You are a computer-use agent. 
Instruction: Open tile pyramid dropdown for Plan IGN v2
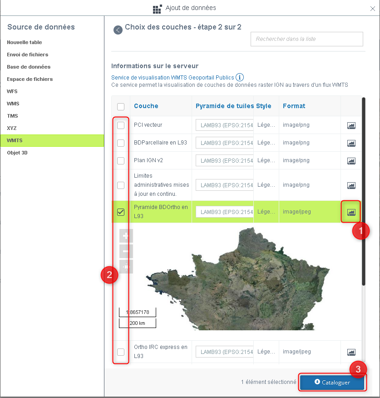point(224,161)
